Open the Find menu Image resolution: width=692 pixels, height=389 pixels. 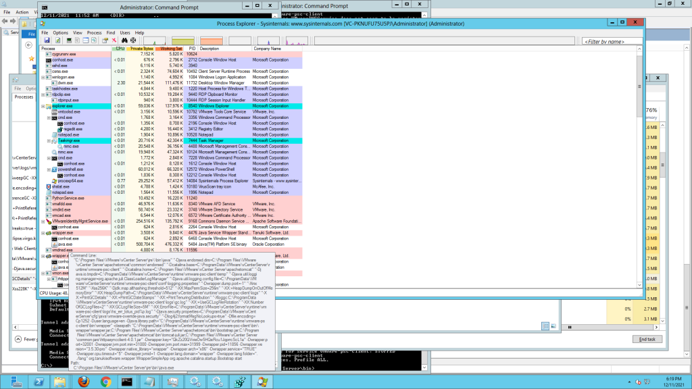[x=110, y=32]
